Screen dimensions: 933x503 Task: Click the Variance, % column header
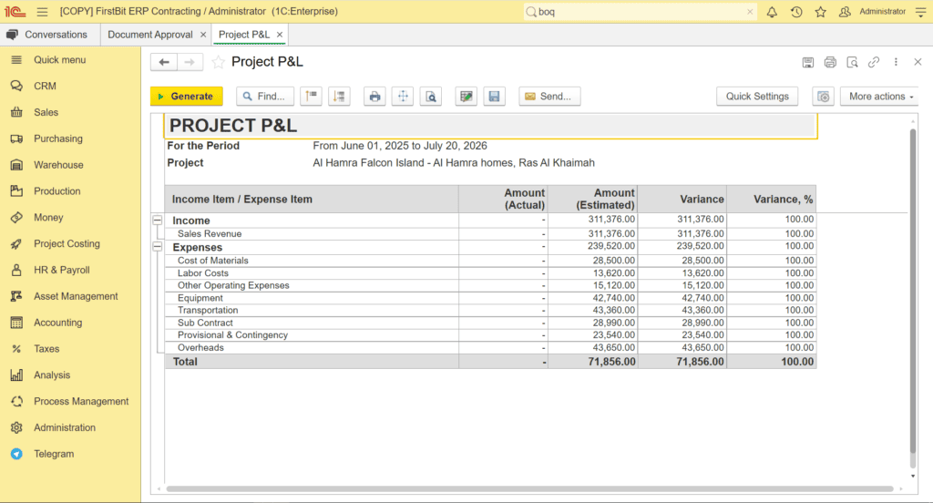(771, 199)
